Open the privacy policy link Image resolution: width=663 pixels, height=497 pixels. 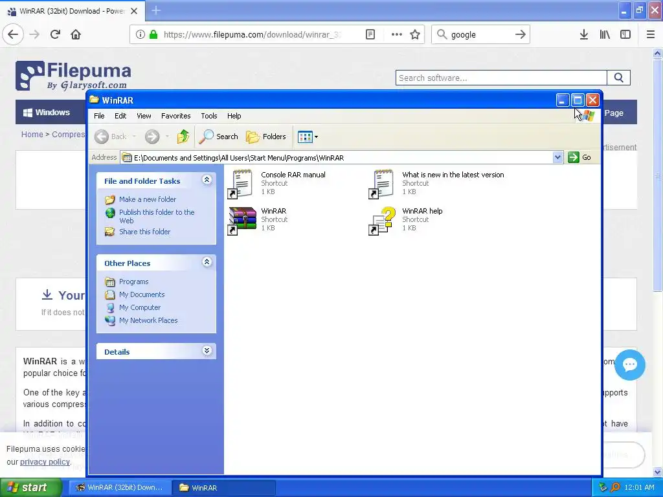pyautogui.click(x=45, y=461)
